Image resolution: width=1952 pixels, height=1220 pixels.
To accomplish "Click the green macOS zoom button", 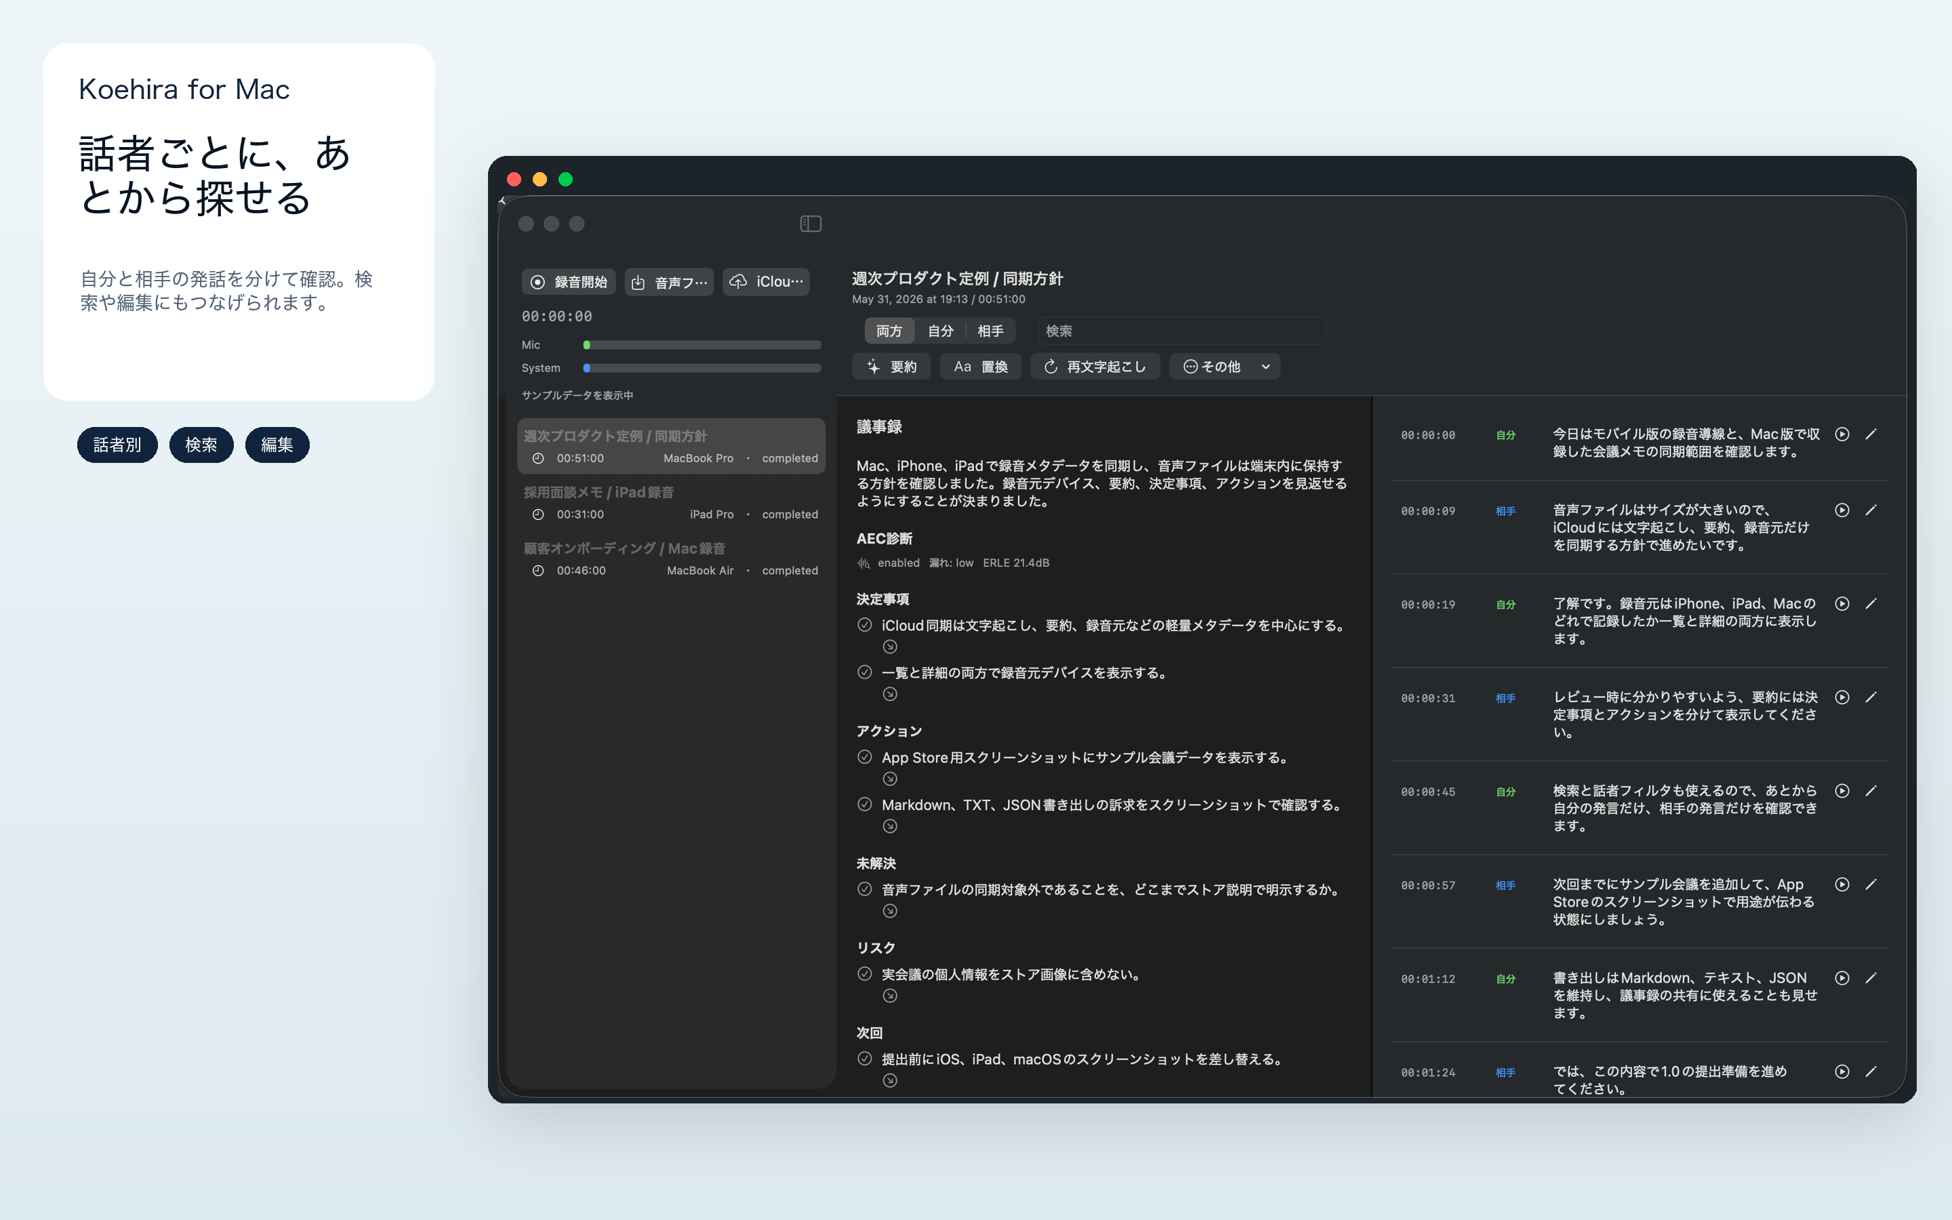I will pos(565,179).
